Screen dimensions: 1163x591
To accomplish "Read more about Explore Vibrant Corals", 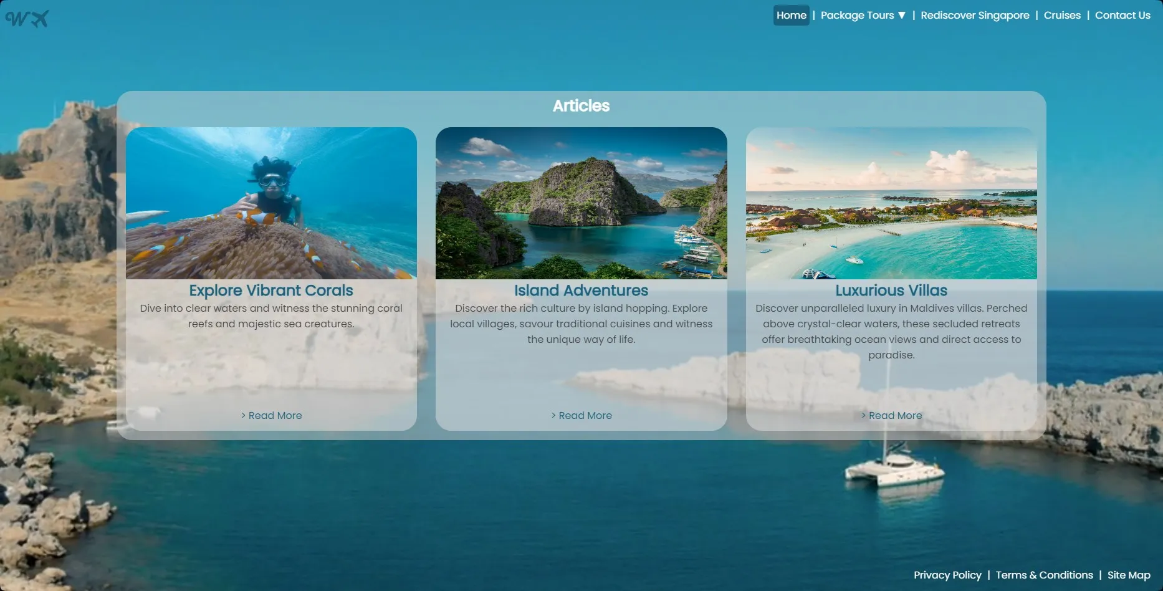I will coord(272,416).
